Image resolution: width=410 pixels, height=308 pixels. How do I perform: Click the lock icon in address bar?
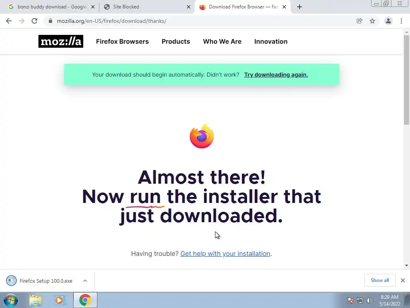50,21
